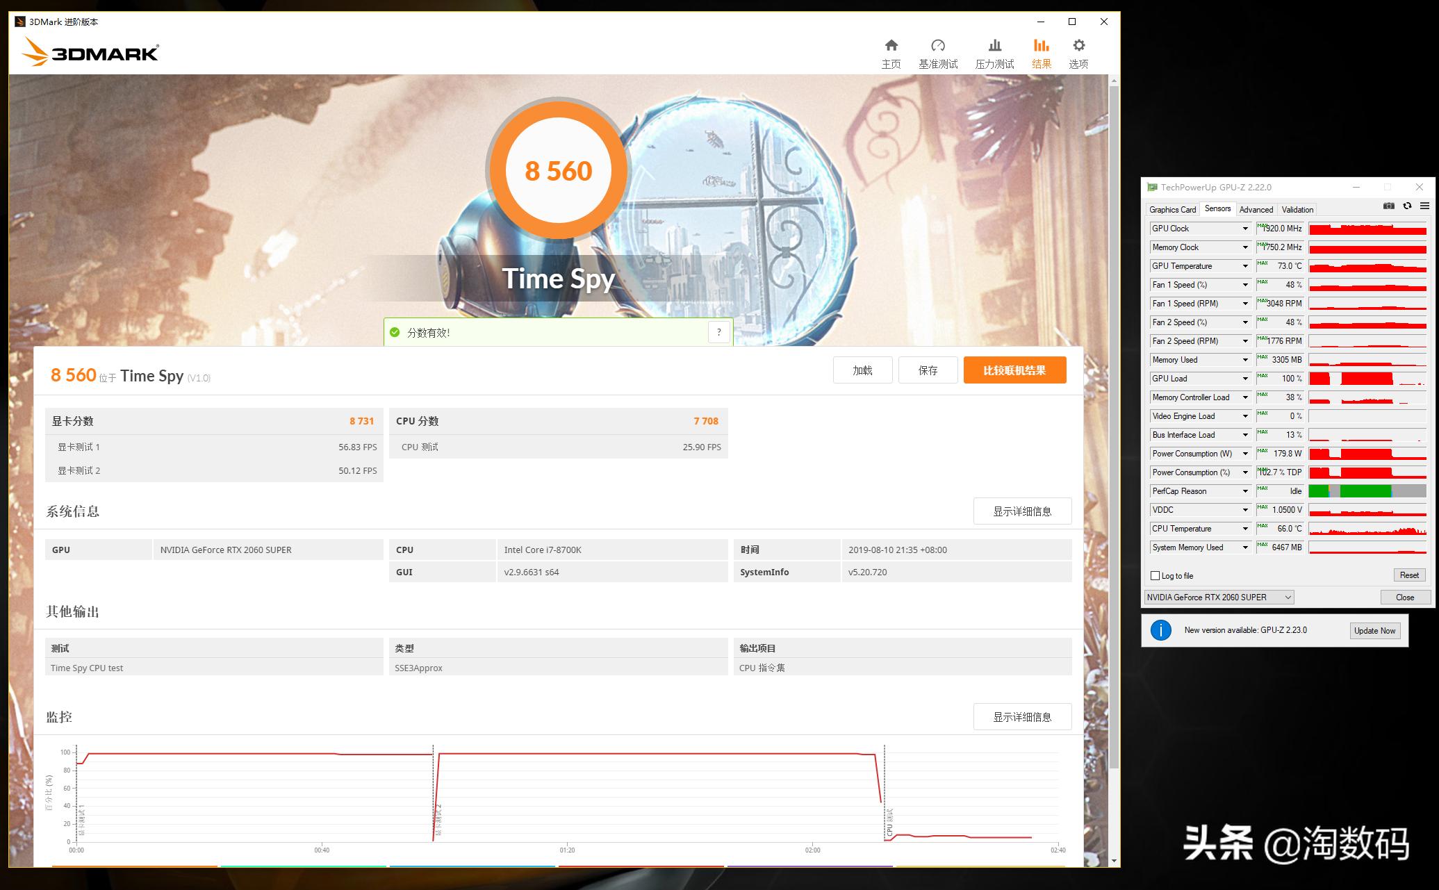Click Update Now for GPU-Z 2.23.0
This screenshot has width=1439, height=890.
pyautogui.click(x=1374, y=630)
